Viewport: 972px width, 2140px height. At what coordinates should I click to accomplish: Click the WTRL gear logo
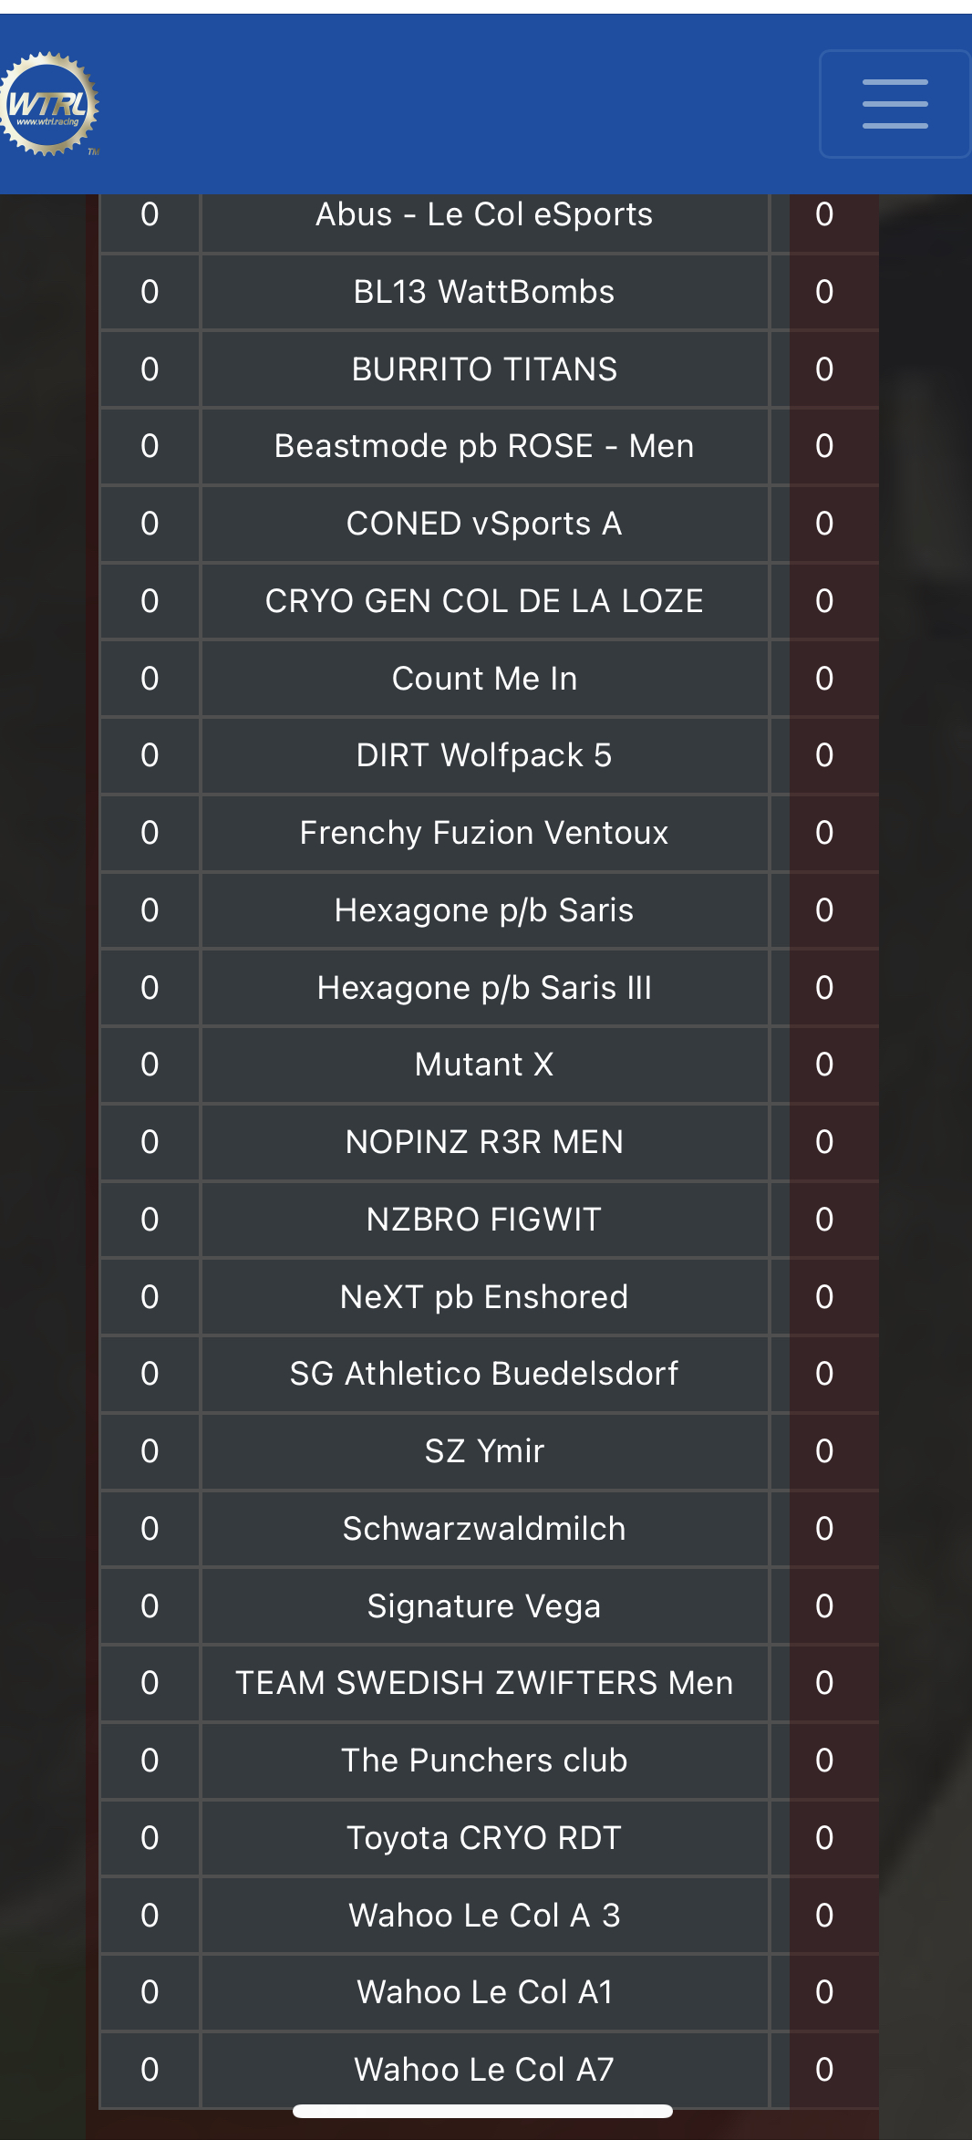point(49,104)
